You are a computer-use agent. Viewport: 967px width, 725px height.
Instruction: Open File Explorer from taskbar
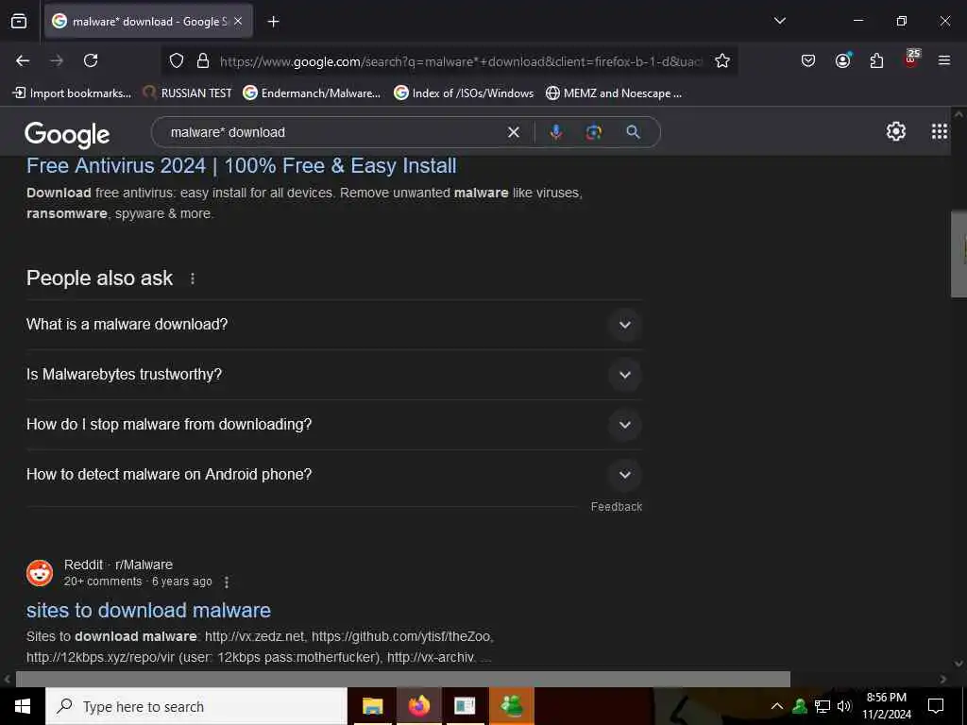pos(372,706)
